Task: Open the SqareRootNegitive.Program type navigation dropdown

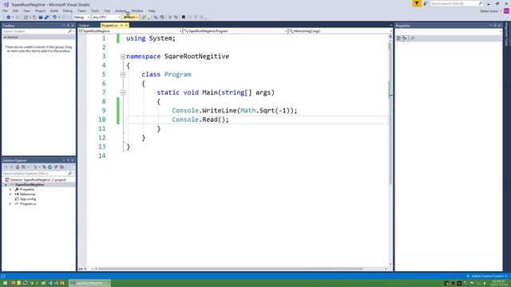Action: coord(235,31)
